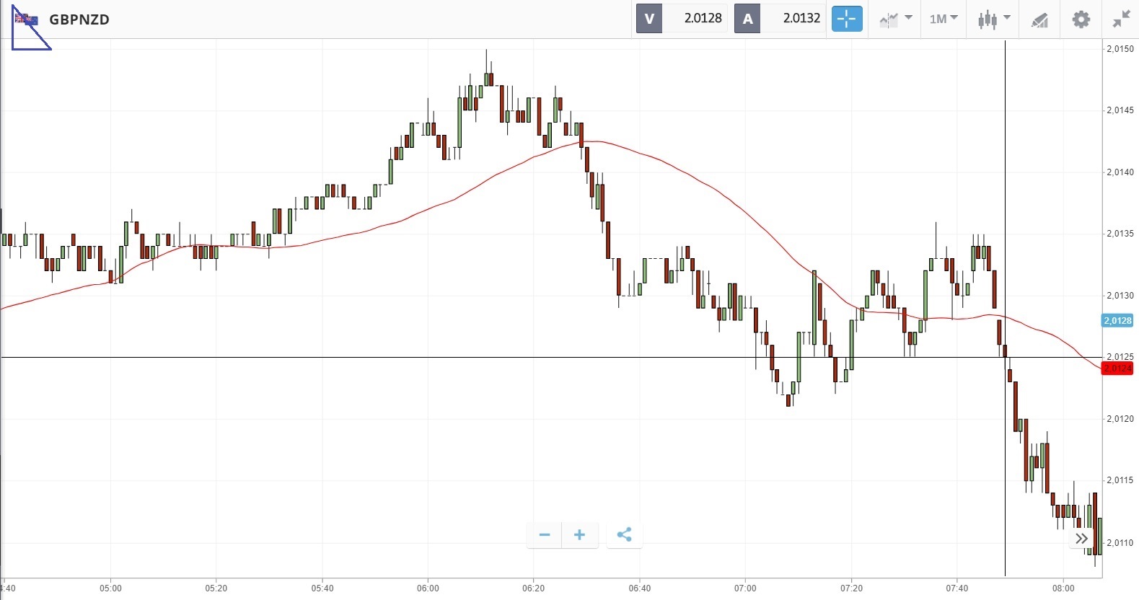Expand the candlestick chart type dropdown
The width and height of the screenshot is (1139, 600).
pyautogui.click(x=994, y=19)
